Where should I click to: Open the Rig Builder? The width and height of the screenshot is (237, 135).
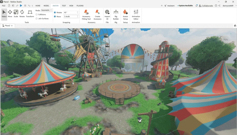(116, 15)
